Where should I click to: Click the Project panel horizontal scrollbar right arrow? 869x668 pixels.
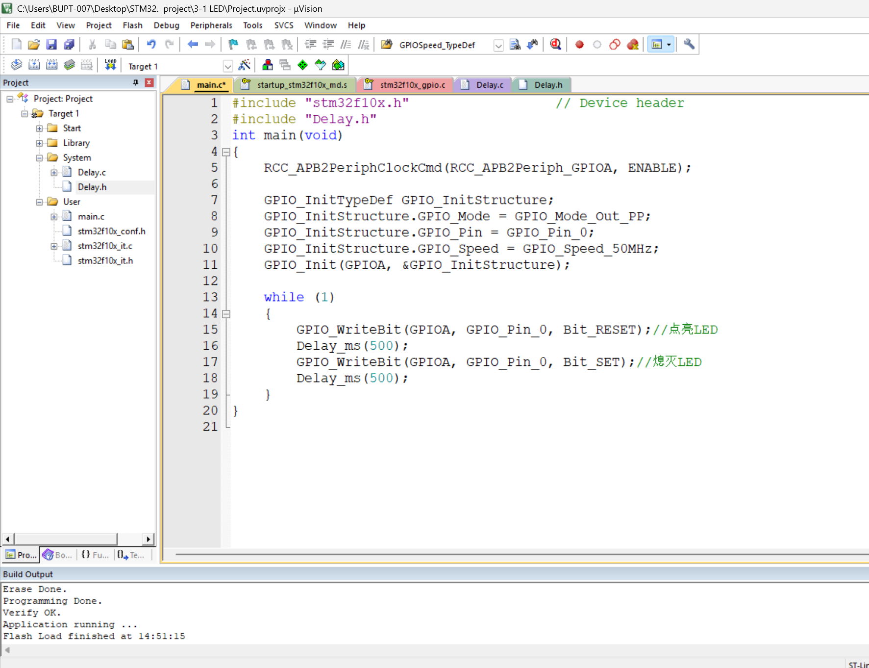(x=148, y=540)
